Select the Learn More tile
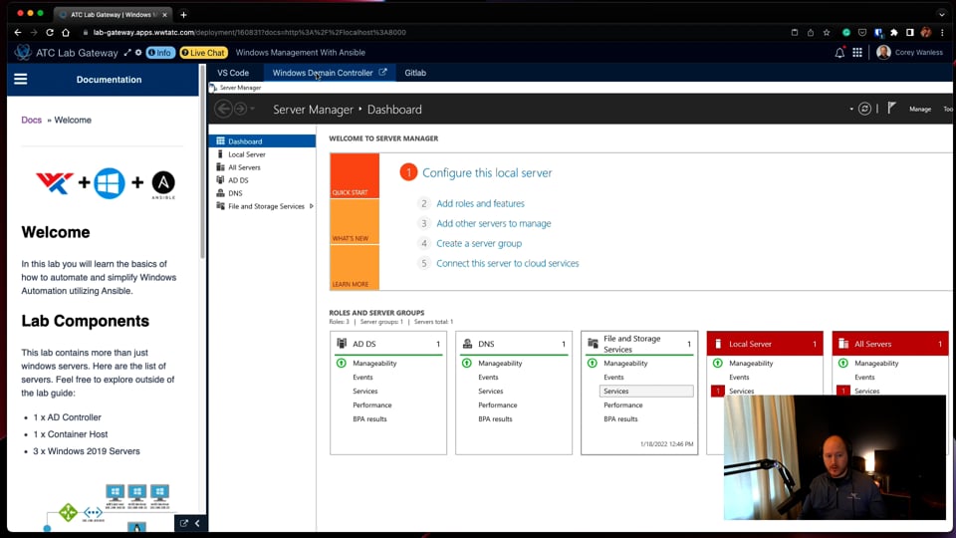Image resolution: width=956 pixels, height=538 pixels. tap(355, 267)
